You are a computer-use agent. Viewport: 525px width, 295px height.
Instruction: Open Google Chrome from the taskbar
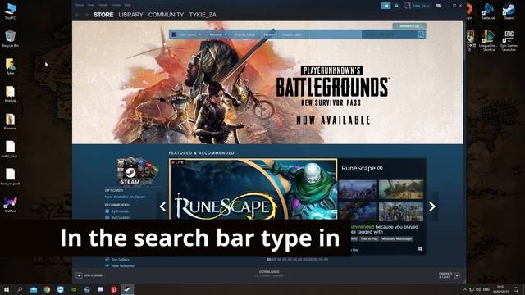47,289
